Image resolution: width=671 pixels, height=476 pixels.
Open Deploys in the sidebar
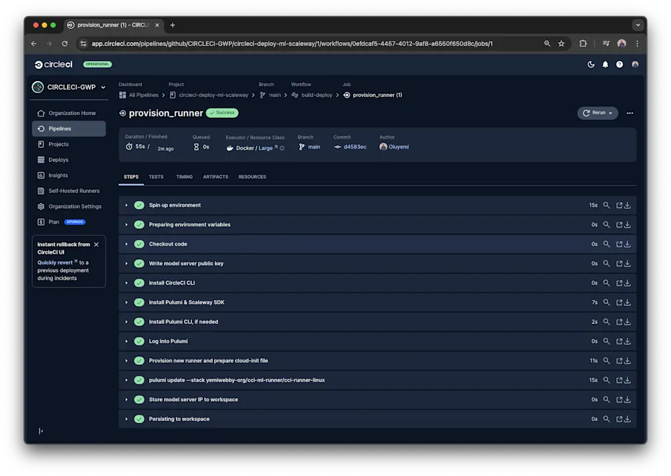click(x=68, y=159)
